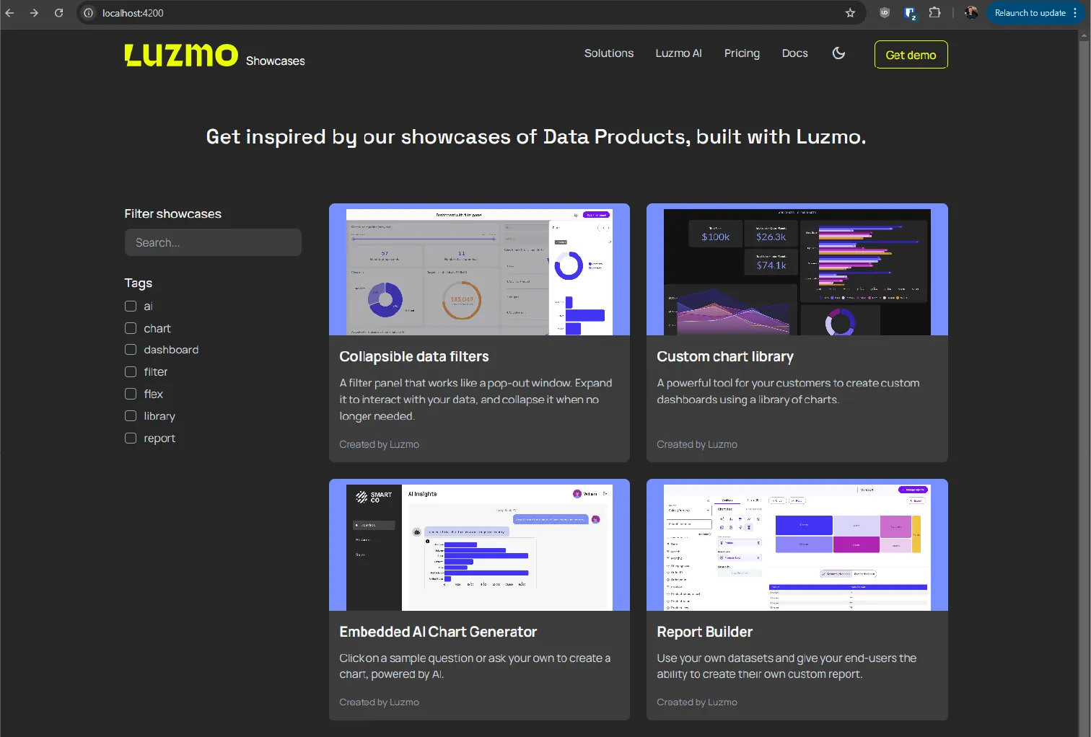Screen dimensions: 1091x737
Task: Click the Tags heading
Action: [138, 283]
